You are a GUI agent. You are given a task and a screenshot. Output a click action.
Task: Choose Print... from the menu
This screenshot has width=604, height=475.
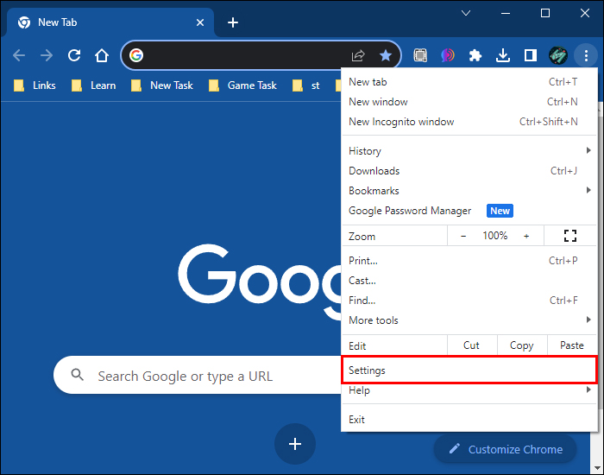pyautogui.click(x=469, y=261)
